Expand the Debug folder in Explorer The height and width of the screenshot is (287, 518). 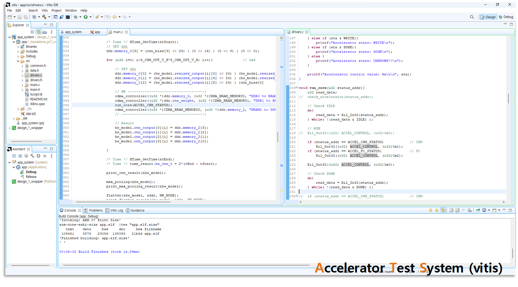point(18,56)
